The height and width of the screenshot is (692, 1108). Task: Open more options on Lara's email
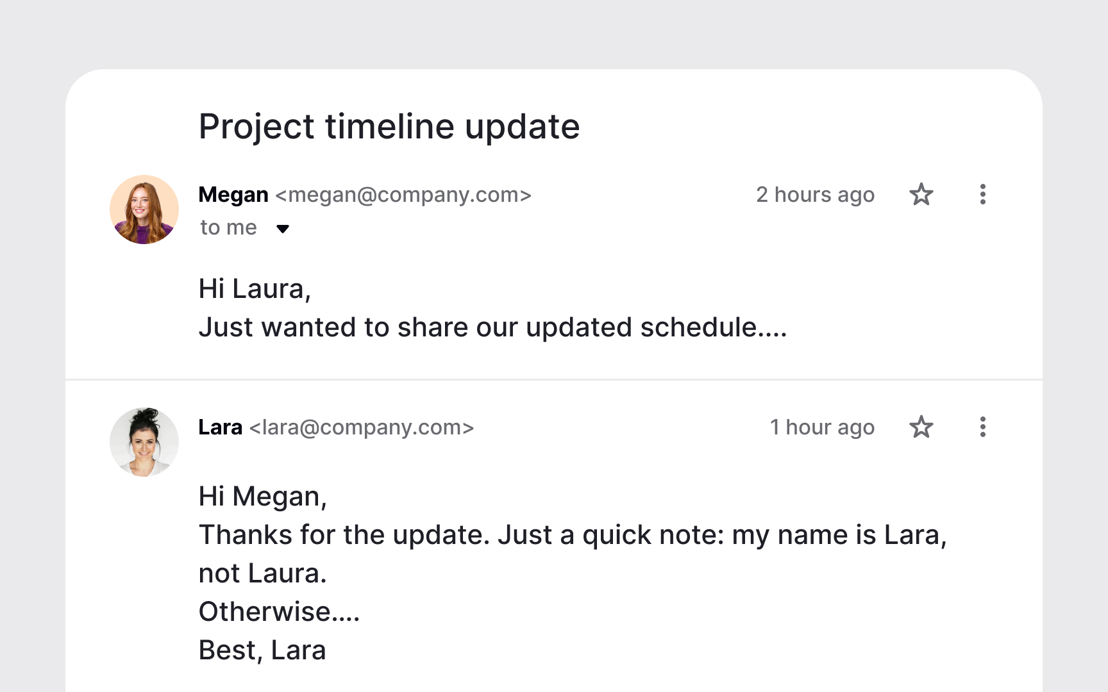tap(982, 427)
